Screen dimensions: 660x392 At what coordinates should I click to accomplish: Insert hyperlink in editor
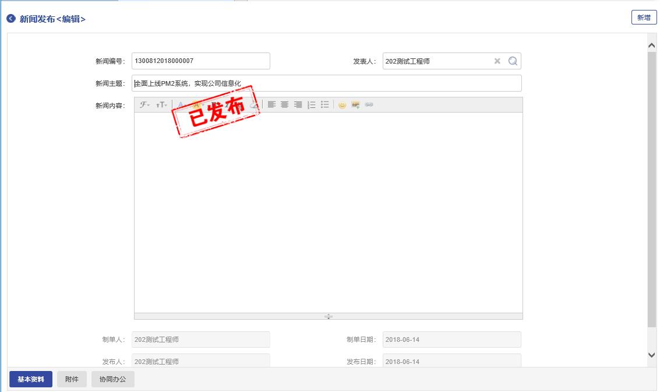(x=369, y=105)
